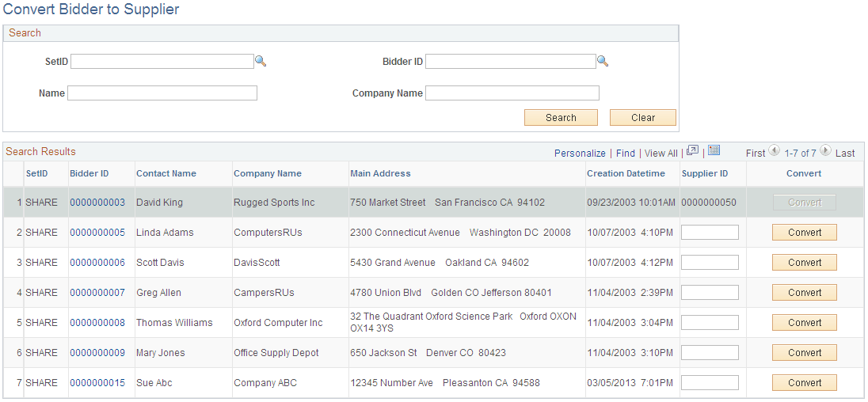Show previous results page arrow
Screen dimensions: 868x402
click(775, 150)
